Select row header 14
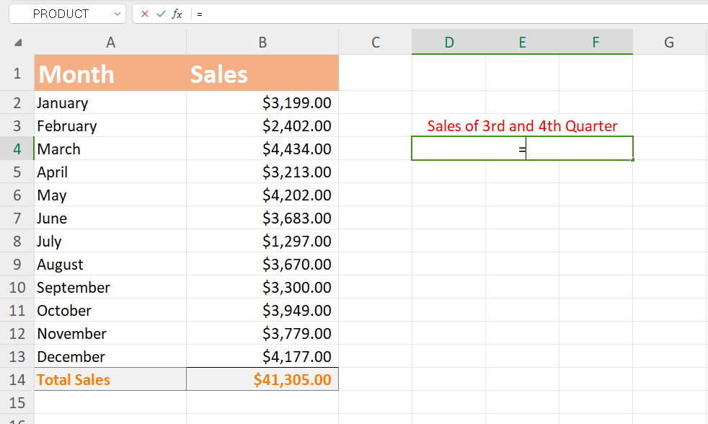 coord(17,379)
